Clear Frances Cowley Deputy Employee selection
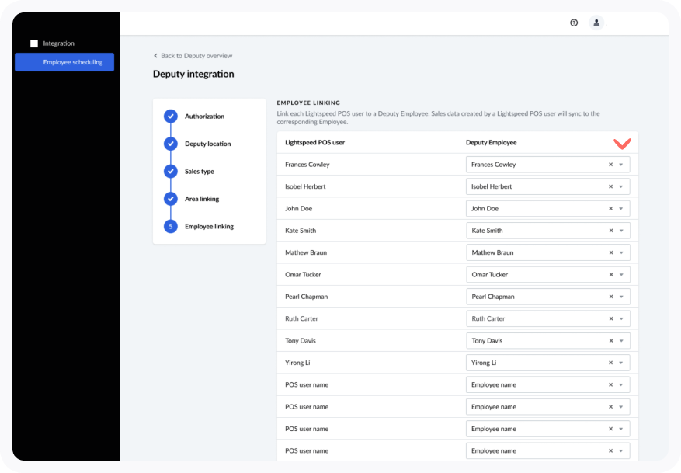 pyautogui.click(x=610, y=165)
